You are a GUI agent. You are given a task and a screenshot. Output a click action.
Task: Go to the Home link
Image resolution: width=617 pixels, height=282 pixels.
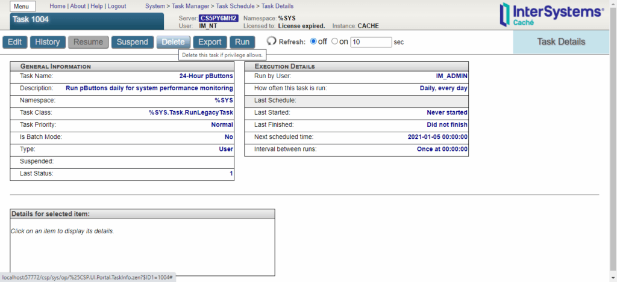58,6
